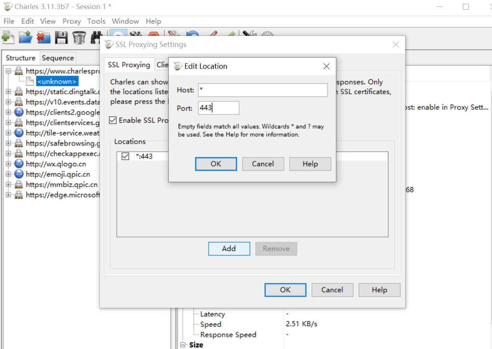This screenshot has height=349, width=492.
Task: Open the Window menu
Action: [x=125, y=21]
